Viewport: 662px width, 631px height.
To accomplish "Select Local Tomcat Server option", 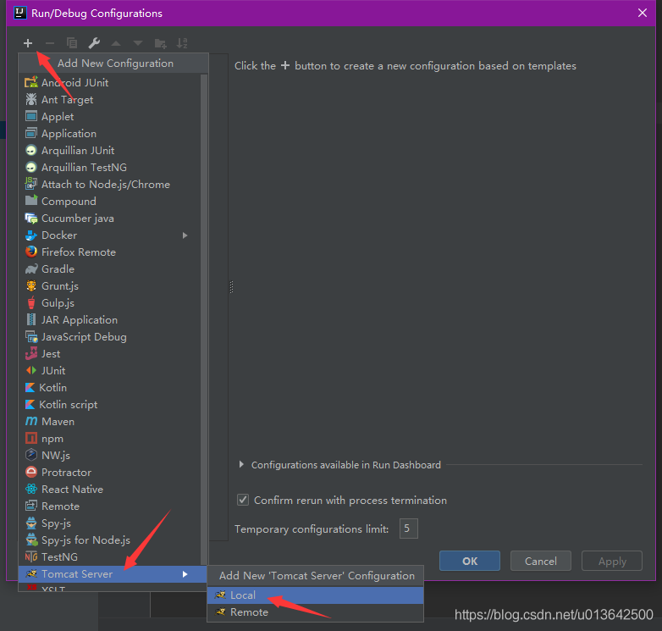I will pos(316,595).
